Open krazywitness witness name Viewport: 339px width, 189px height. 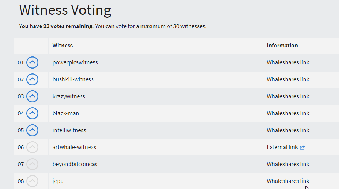[69, 96]
